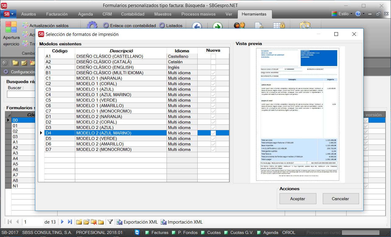Viewport: 391px width, 237px height.
Task: Click the Enlace con contabilidad gear icon
Action: tap(106, 26)
